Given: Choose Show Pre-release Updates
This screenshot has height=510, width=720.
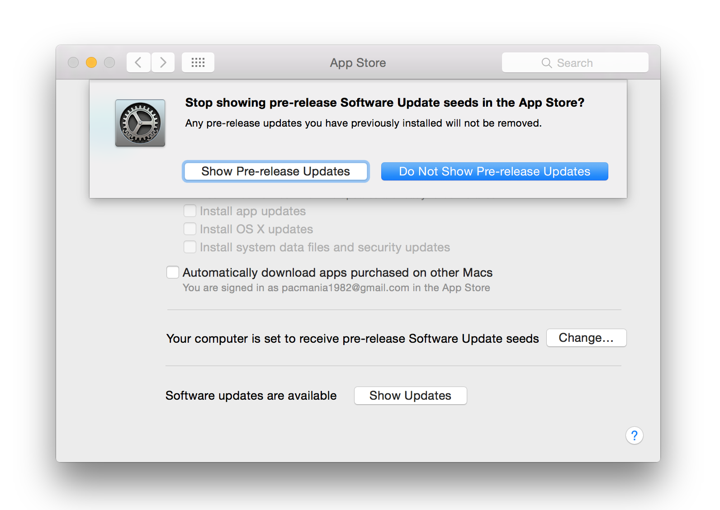Looking at the screenshot, I should (x=276, y=171).
